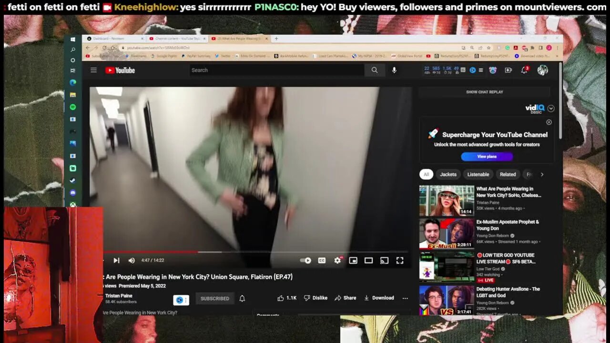This screenshot has width=610, height=343.
Task: Open the Tristan Paine channel link
Action: coord(119,296)
